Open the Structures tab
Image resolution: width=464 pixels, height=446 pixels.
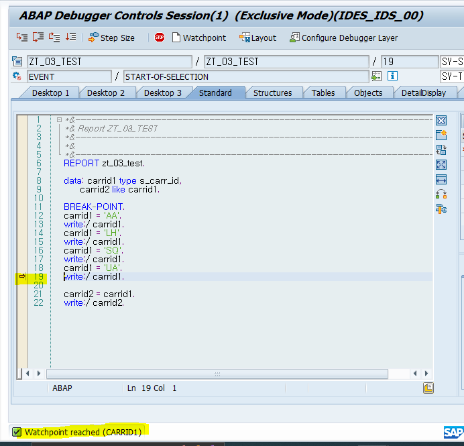(272, 93)
